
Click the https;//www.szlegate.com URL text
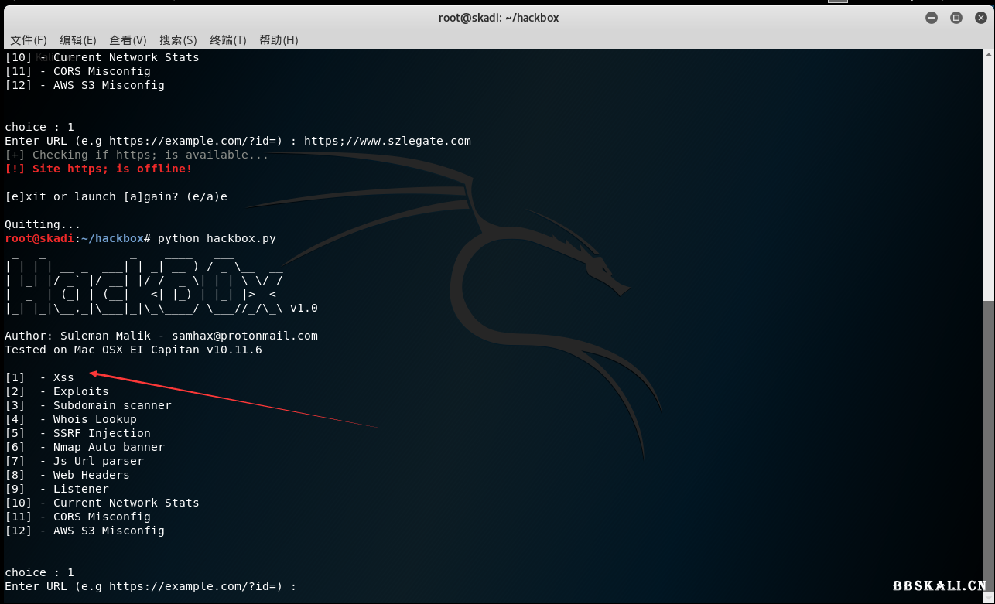(387, 141)
